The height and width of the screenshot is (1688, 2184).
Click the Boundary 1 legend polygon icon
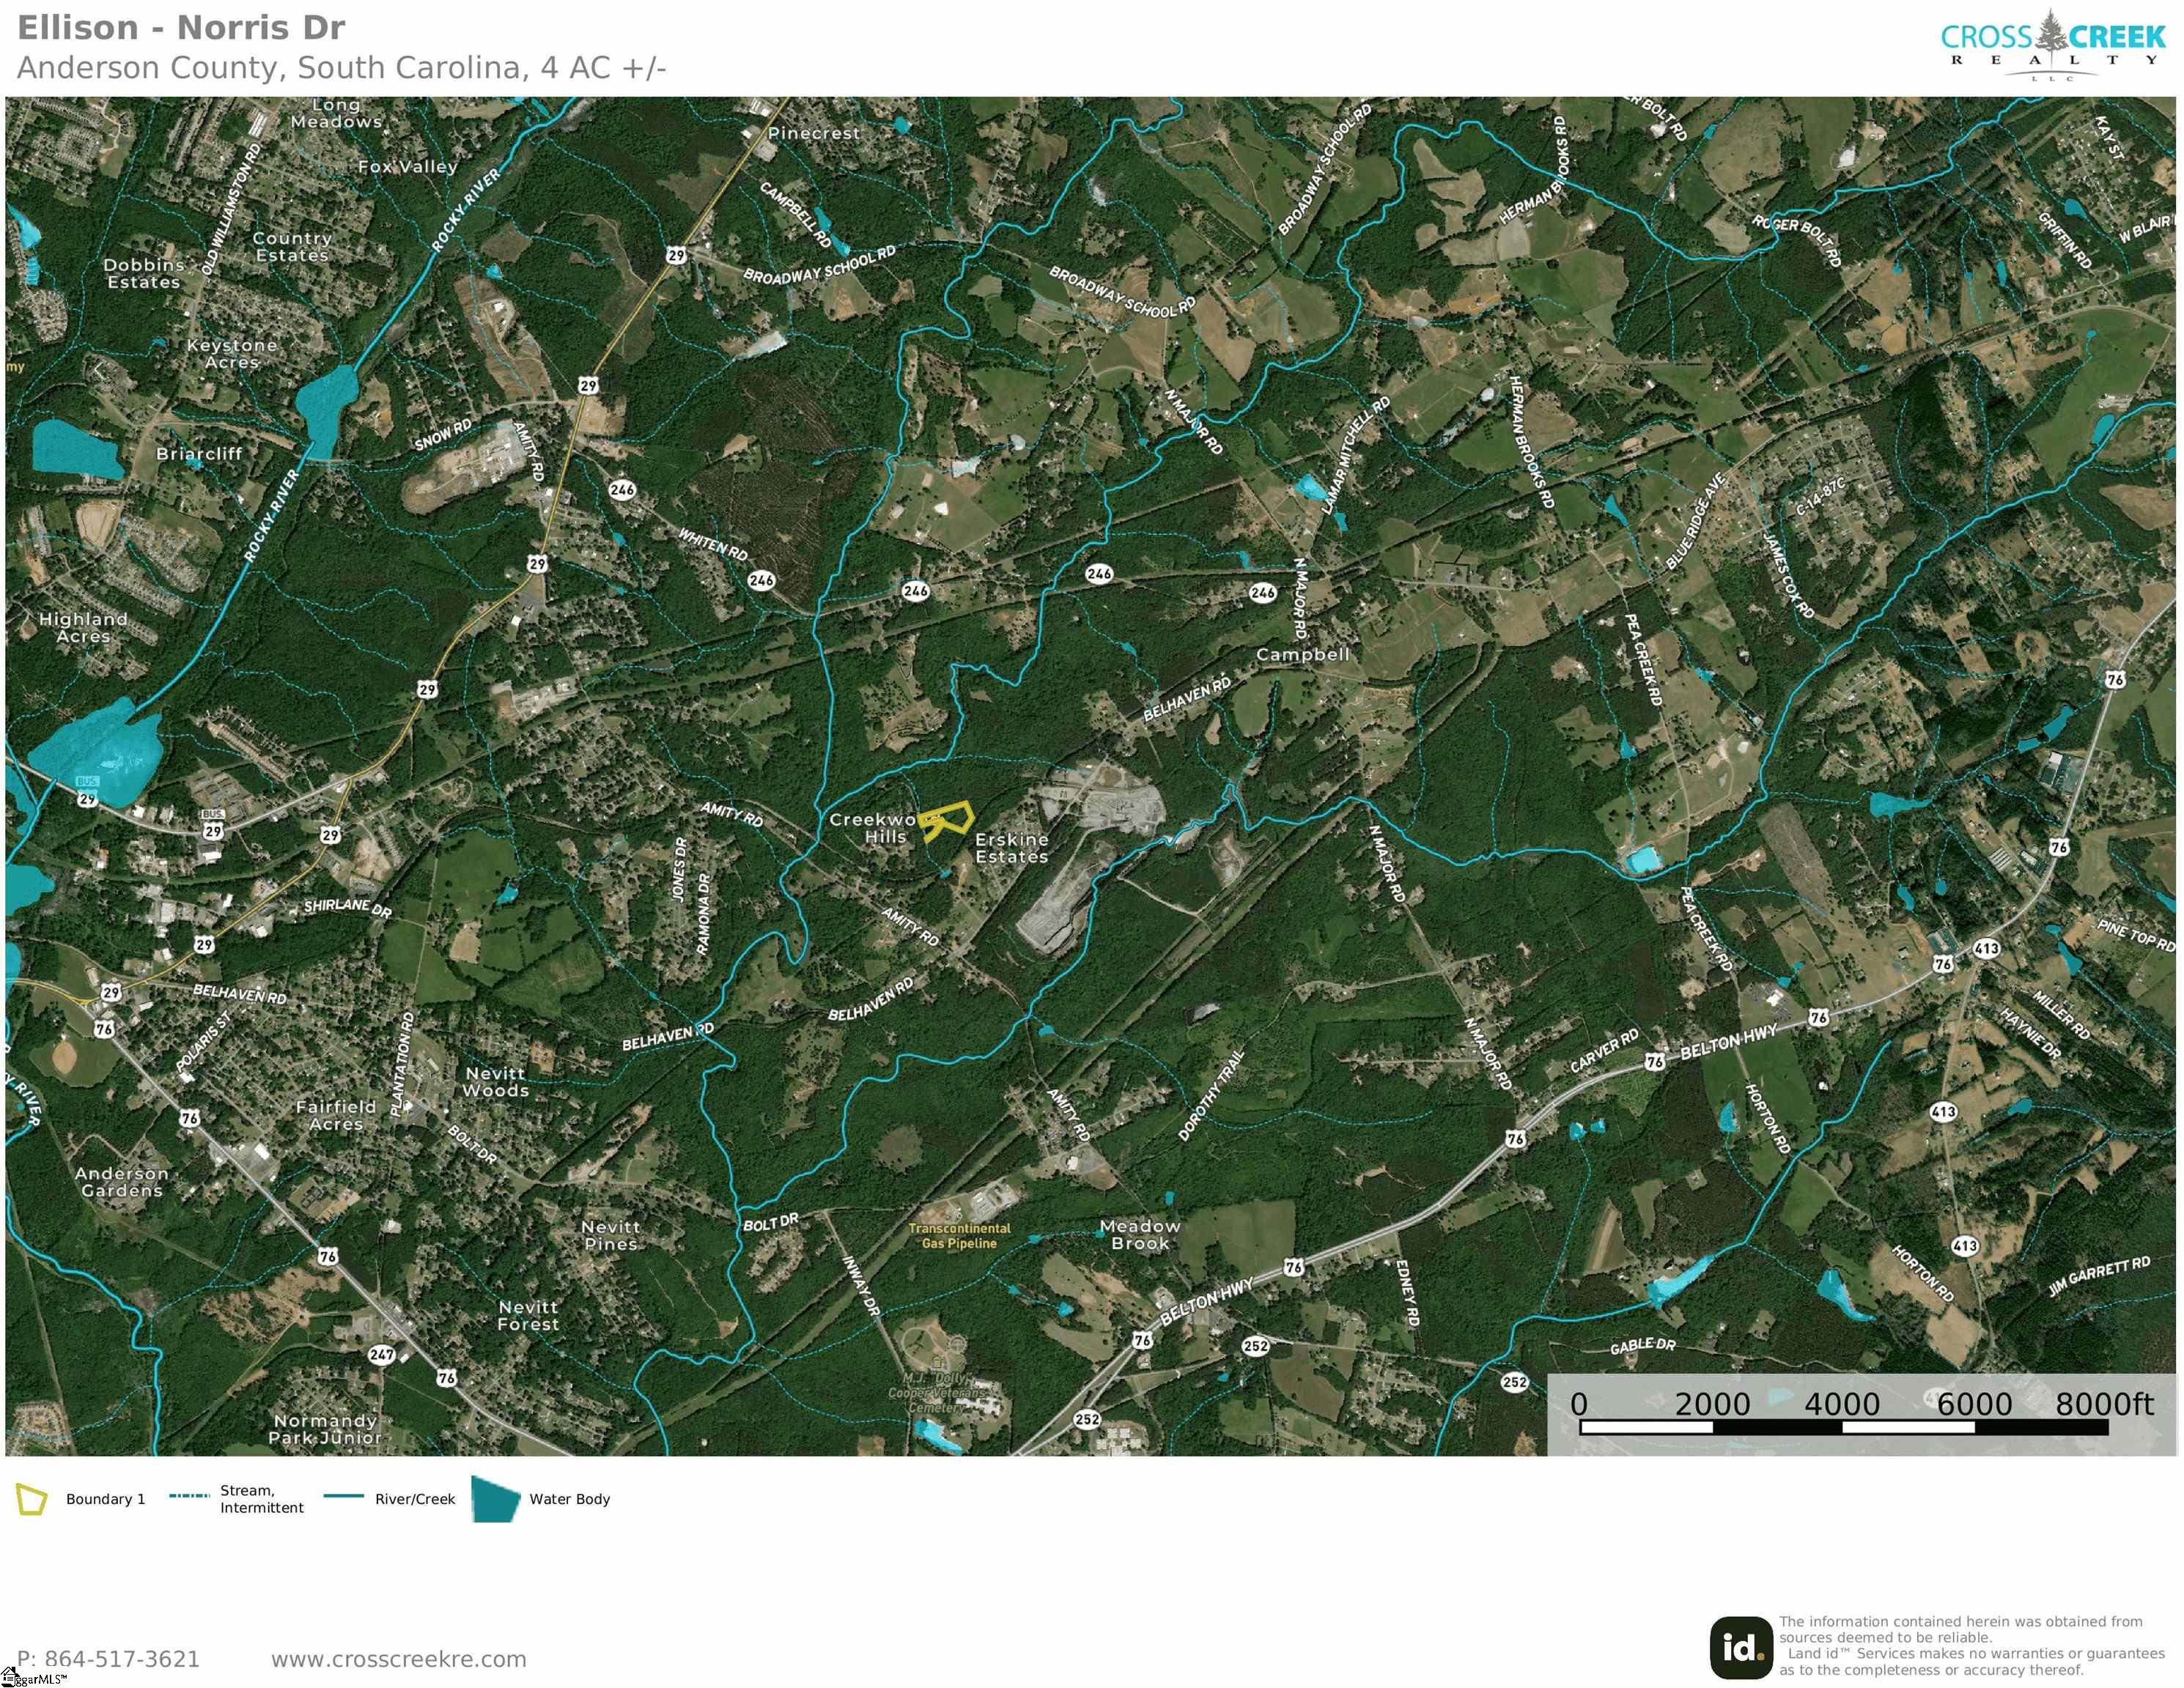click(x=31, y=1499)
